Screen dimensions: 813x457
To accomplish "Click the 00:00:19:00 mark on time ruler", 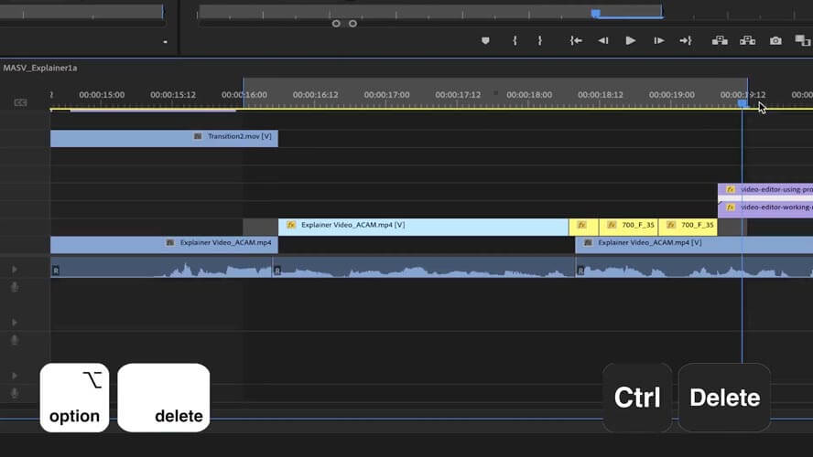I will pyautogui.click(x=671, y=95).
